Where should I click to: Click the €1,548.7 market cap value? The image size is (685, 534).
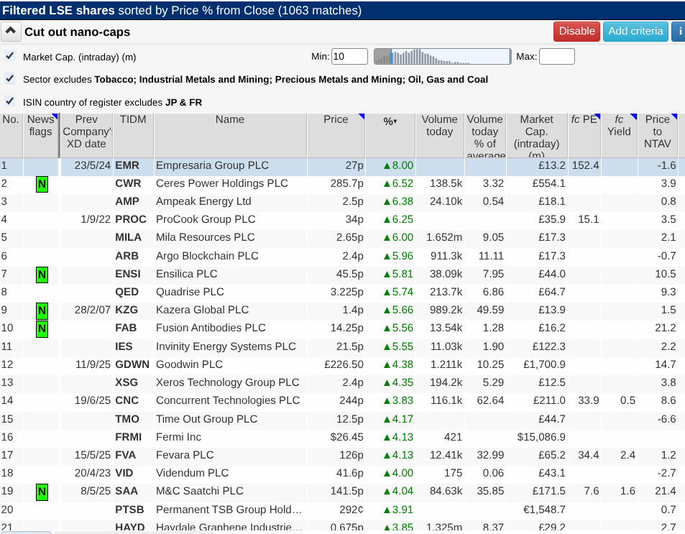point(544,510)
